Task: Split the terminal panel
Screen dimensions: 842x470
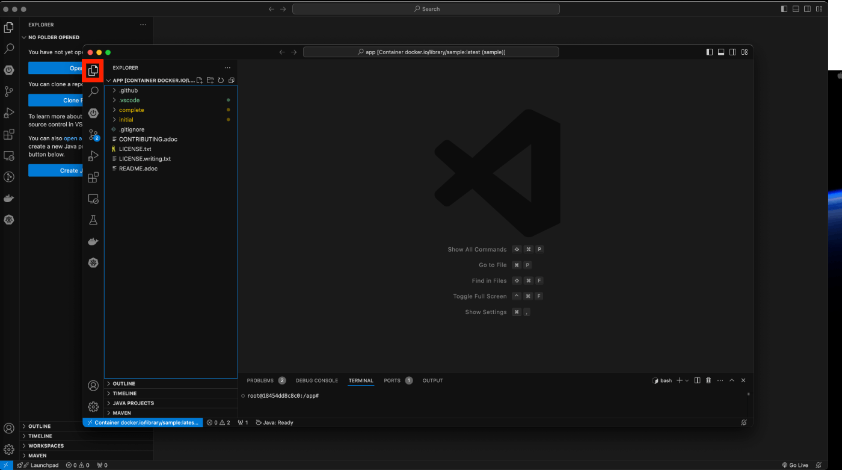Action: pyautogui.click(x=697, y=380)
